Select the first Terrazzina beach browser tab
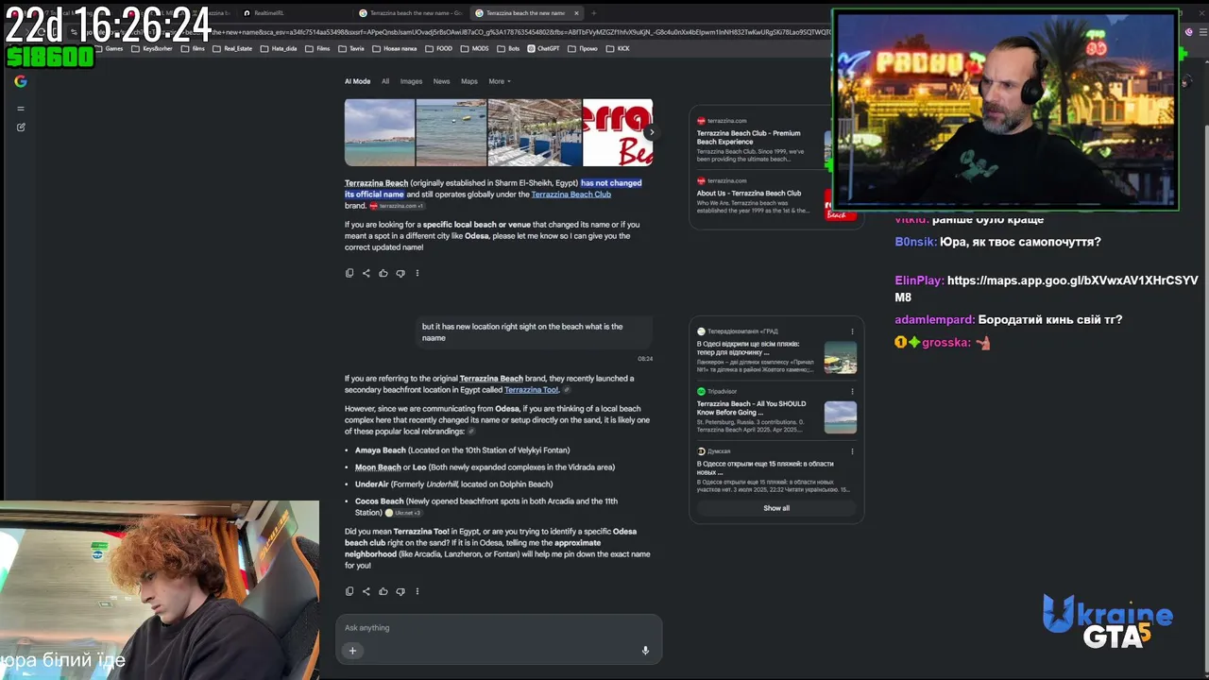The height and width of the screenshot is (680, 1209). [x=412, y=13]
